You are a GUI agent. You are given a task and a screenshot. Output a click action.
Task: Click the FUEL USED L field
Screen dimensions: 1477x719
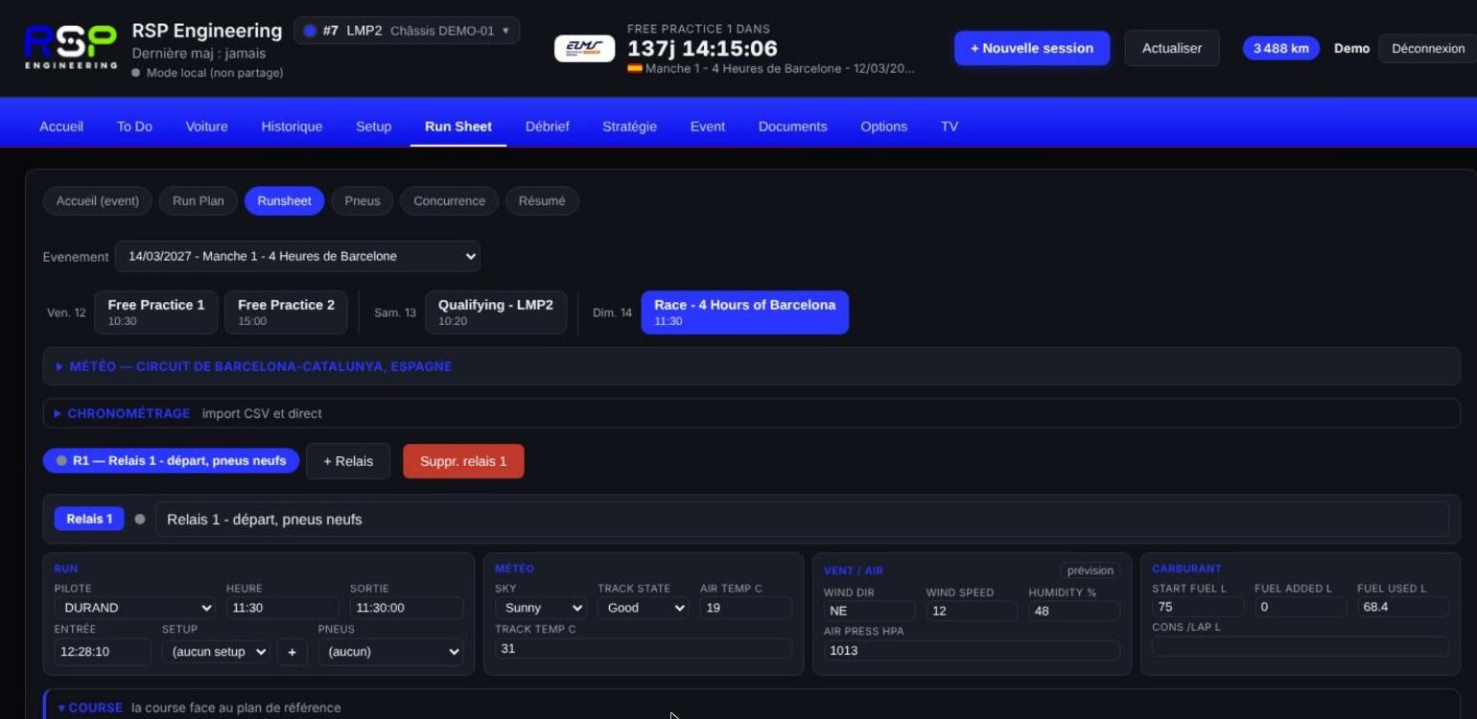coord(1403,607)
